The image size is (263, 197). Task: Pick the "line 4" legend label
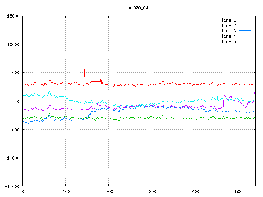pos(228,36)
